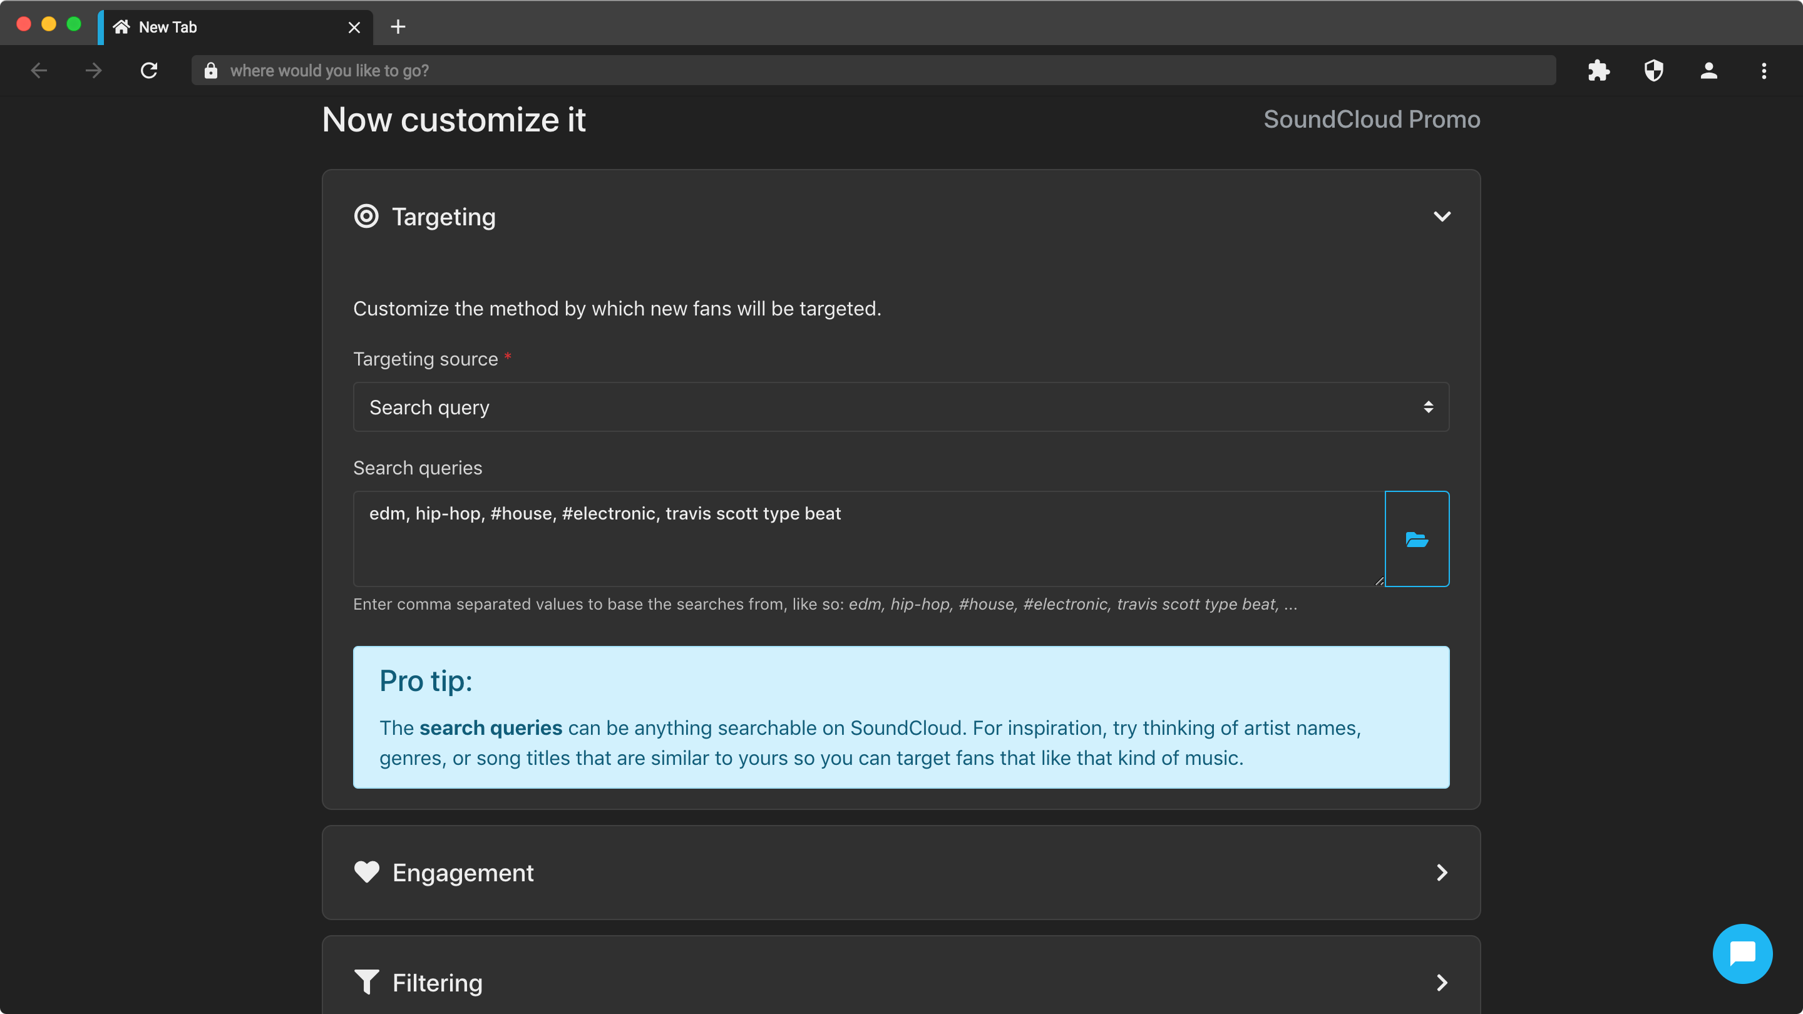The width and height of the screenshot is (1803, 1014).
Task: Click the back navigation arrow
Action: click(39, 71)
